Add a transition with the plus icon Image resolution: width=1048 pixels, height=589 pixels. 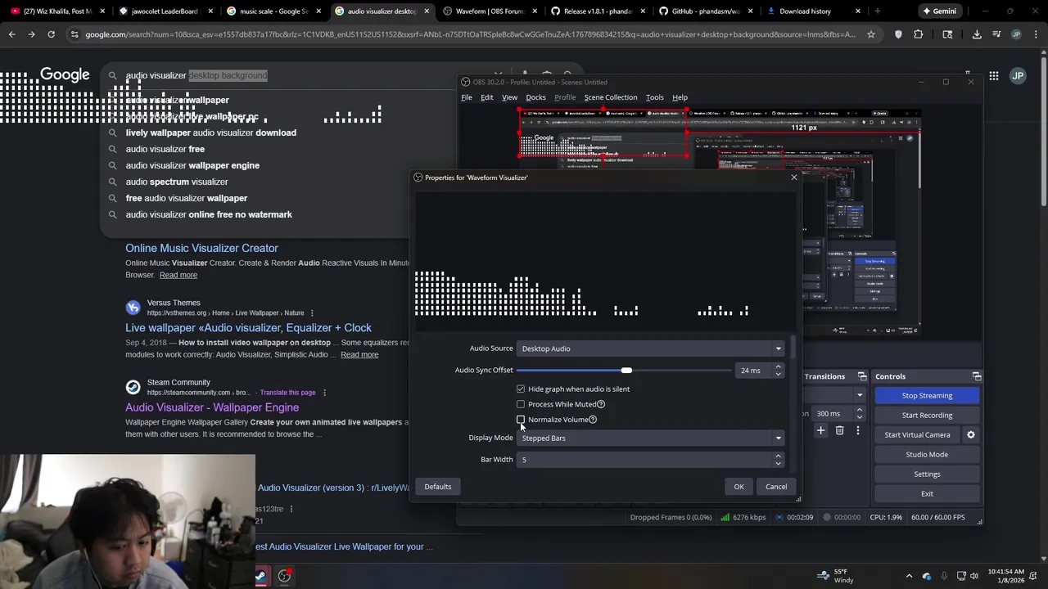pyautogui.click(x=820, y=430)
